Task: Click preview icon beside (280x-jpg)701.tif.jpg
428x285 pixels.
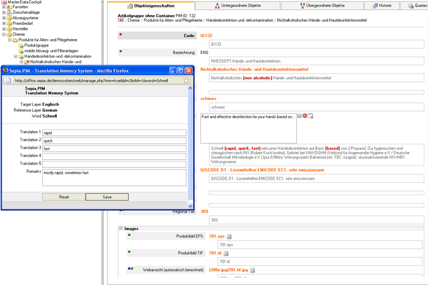Action: (x=253, y=270)
